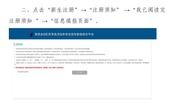Click the words 新生注册 in the instruction heading

[63, 10]
